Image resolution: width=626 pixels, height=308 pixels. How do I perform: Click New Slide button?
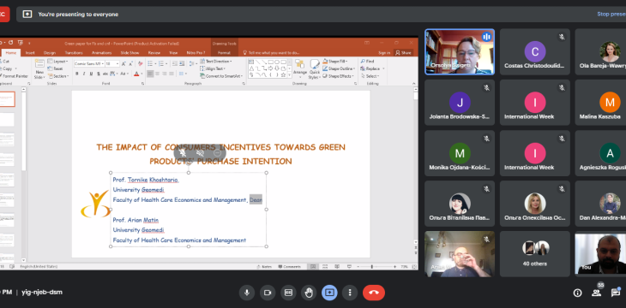39,69
